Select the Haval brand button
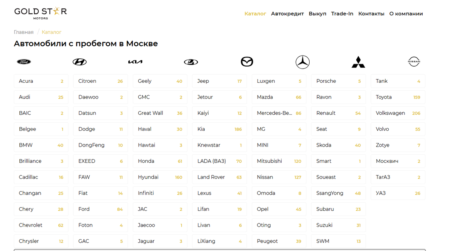This screenshot has width=474, height=251. click(160, 129)
